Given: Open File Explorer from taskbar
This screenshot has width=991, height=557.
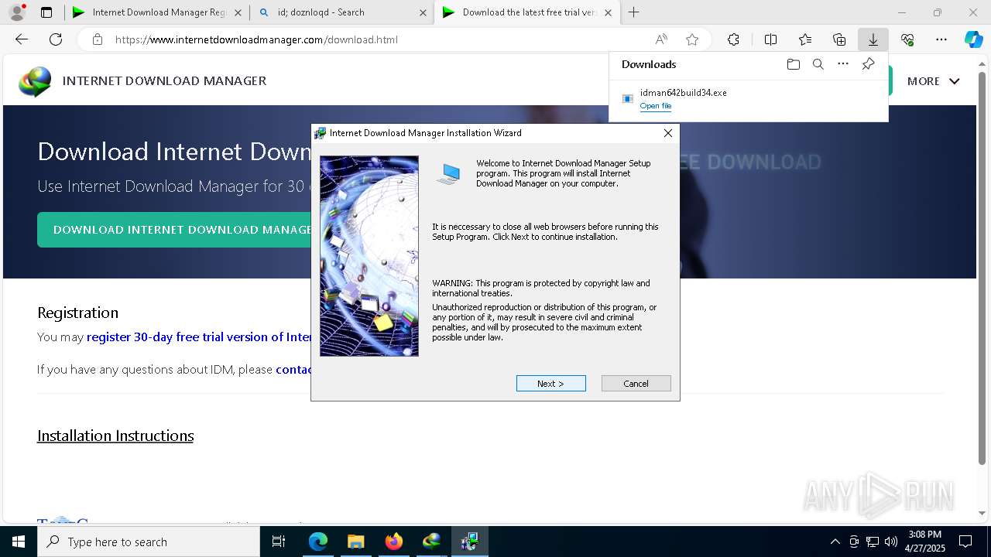Looking at the screenshot, I should click(355, 542).
